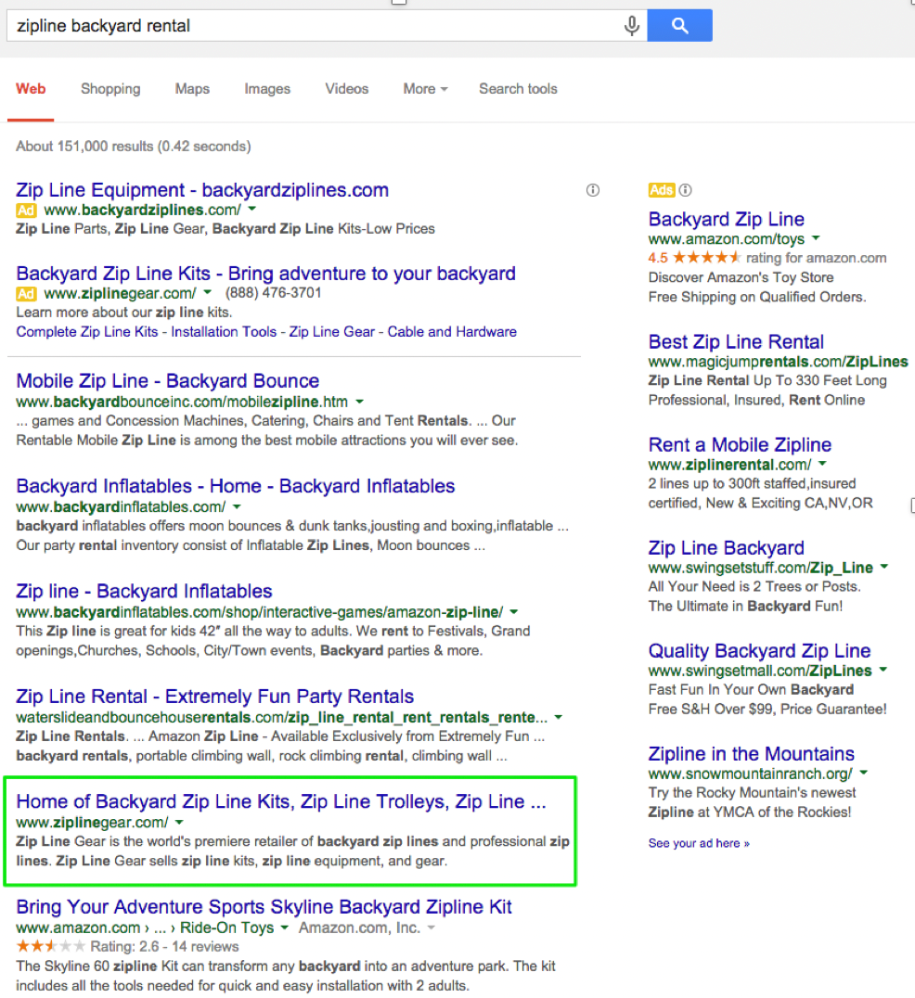Screen dimensions: 915x998
Task: Open 'Installation Tools' sitelink
Action: point(225,332)
